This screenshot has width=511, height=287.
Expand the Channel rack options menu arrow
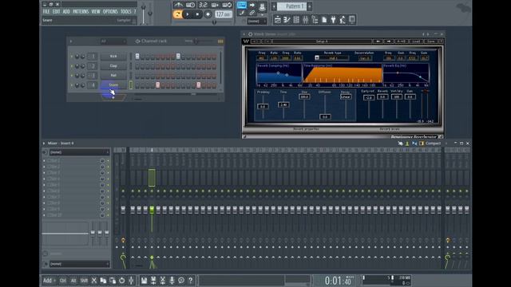tap(71, 41)
